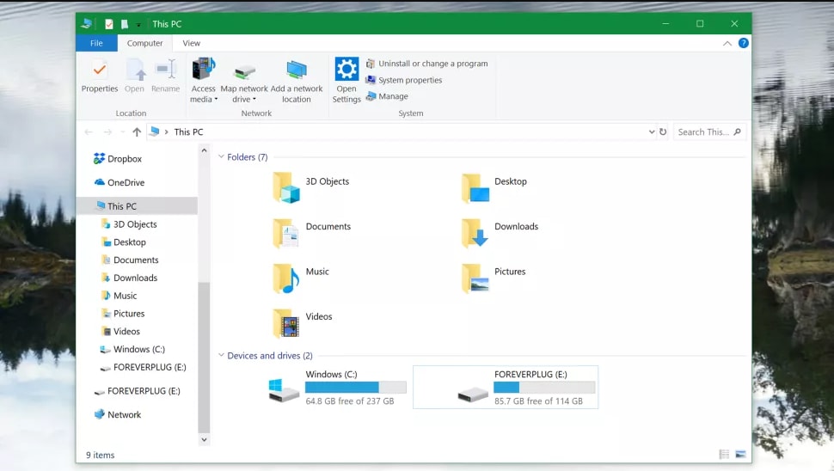Switch to the Computer ribbon tab
Screen dimensions: 834x471
pos(144,43)
